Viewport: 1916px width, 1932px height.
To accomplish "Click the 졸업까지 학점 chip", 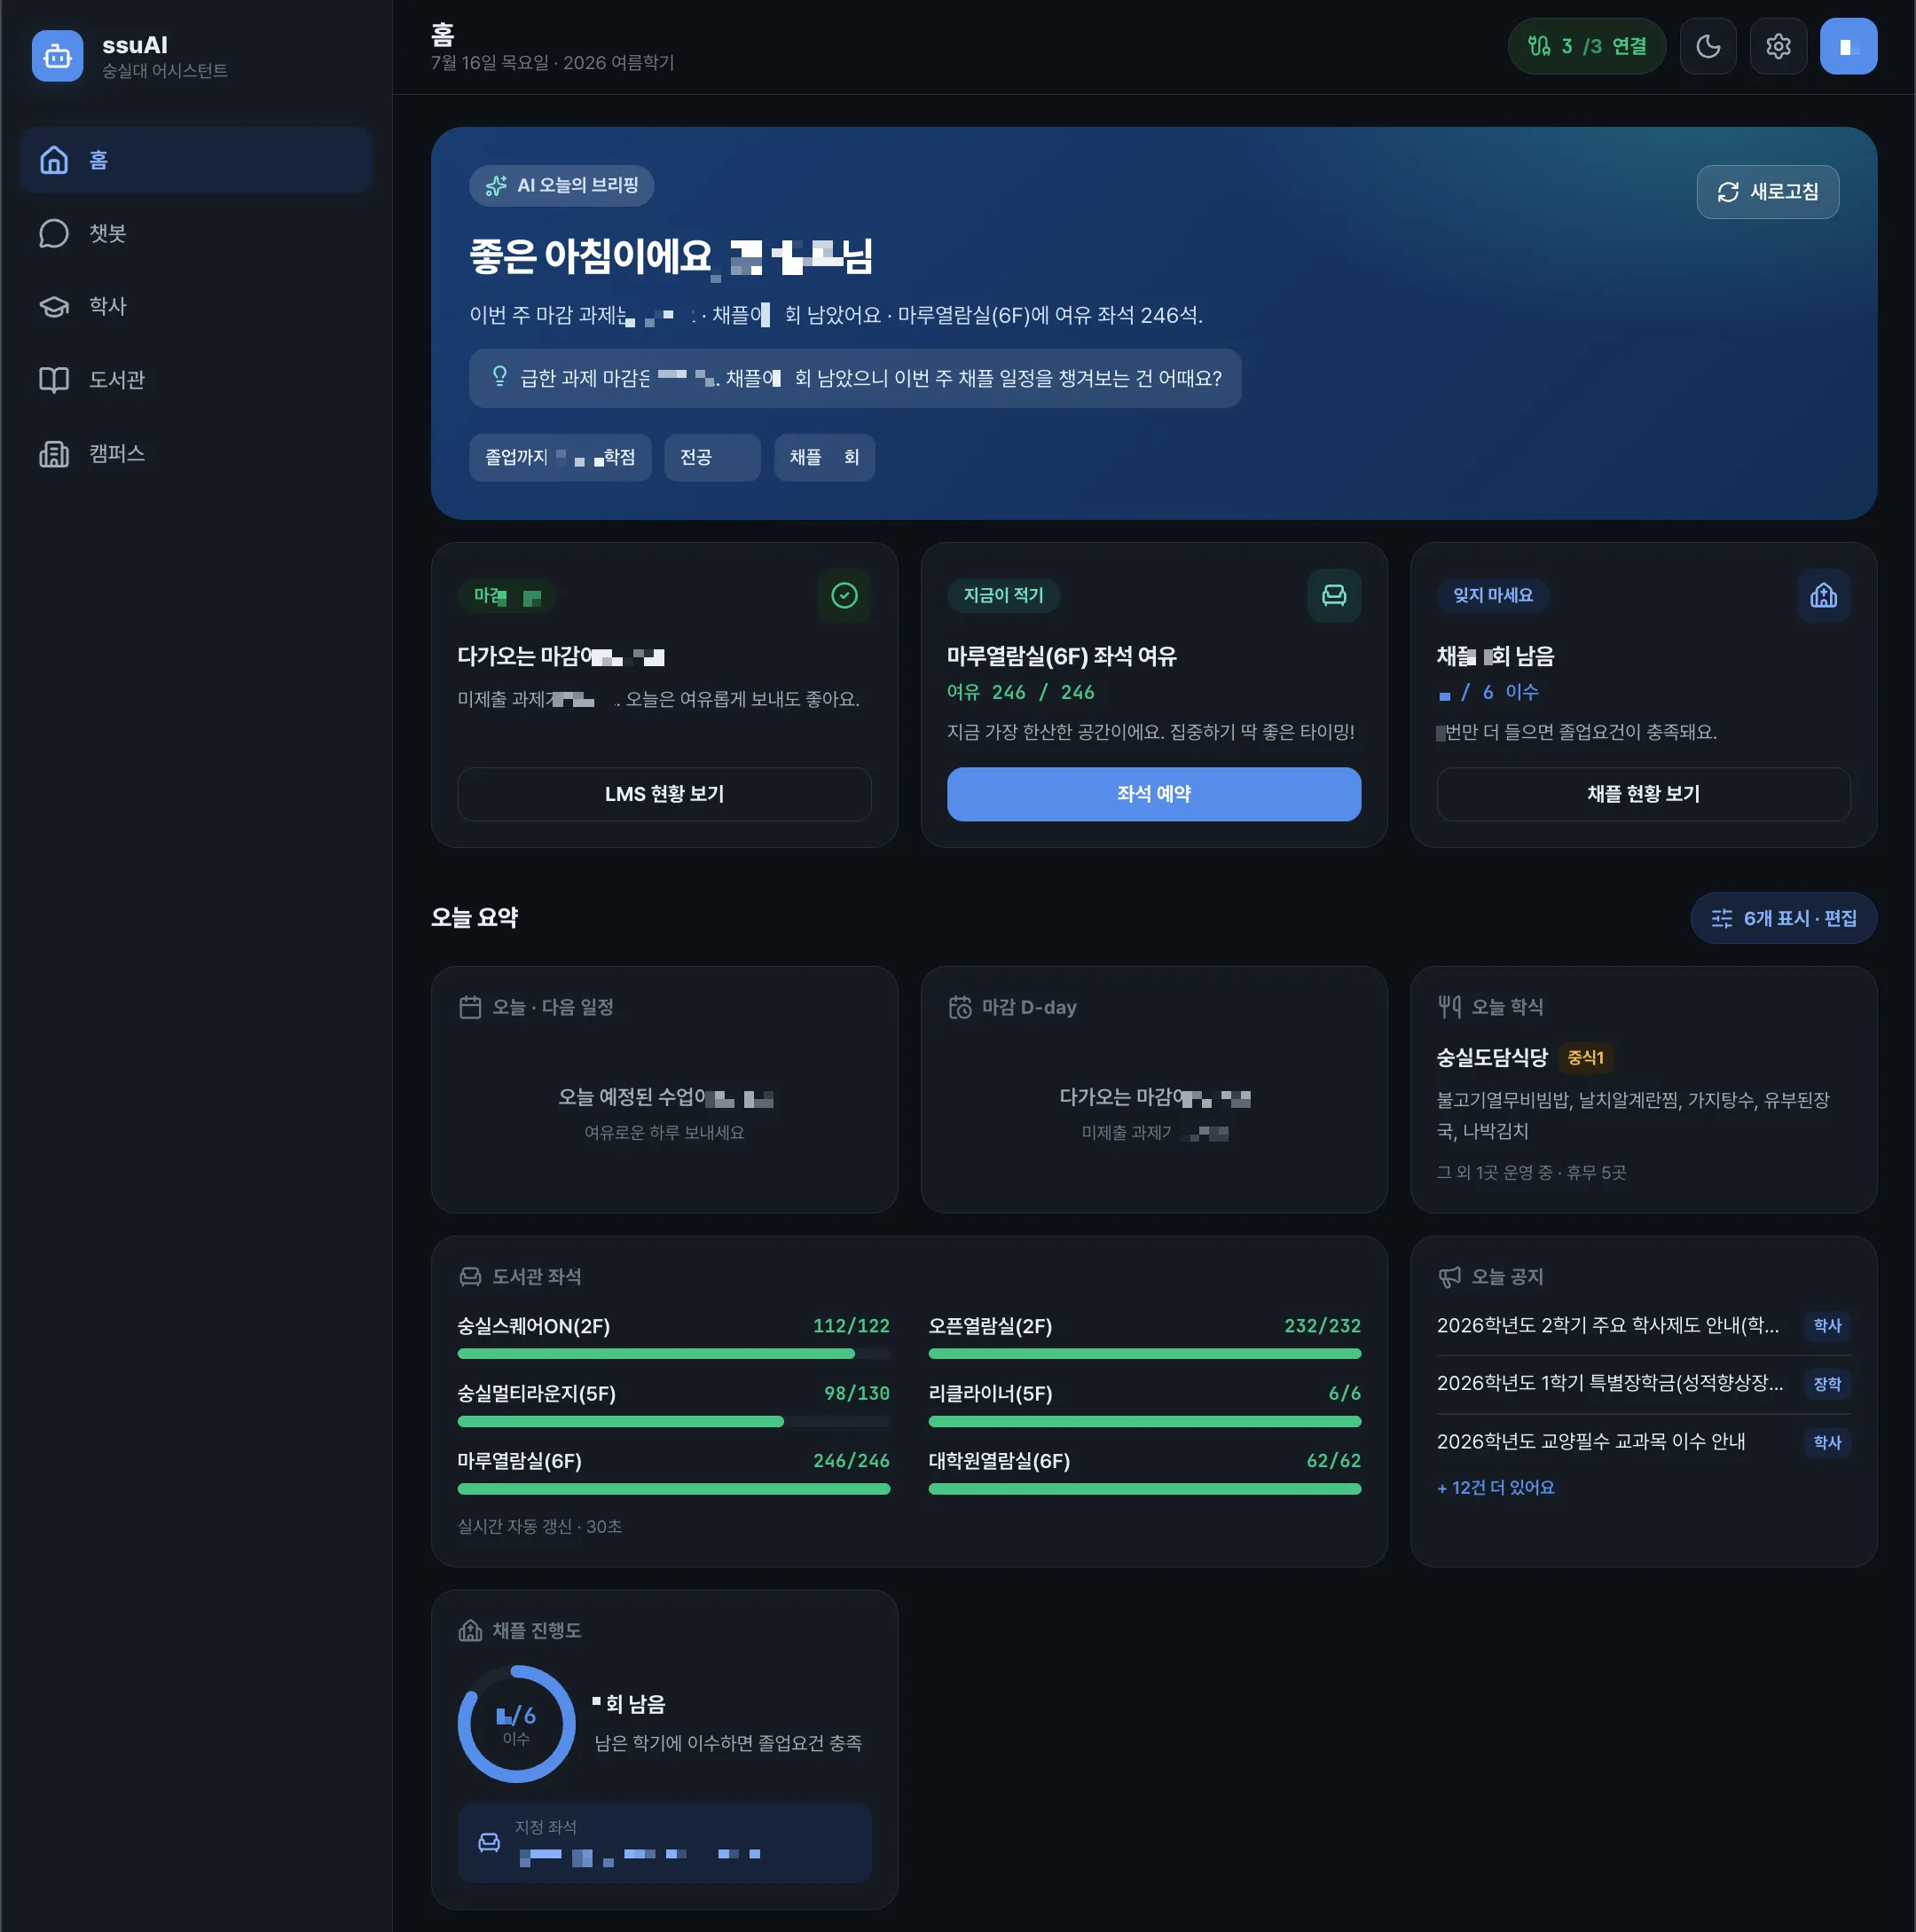I will pos(560,457).
